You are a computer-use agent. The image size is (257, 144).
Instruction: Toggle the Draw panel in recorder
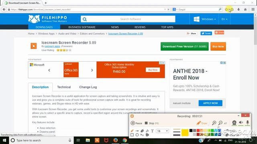[202, 123]
